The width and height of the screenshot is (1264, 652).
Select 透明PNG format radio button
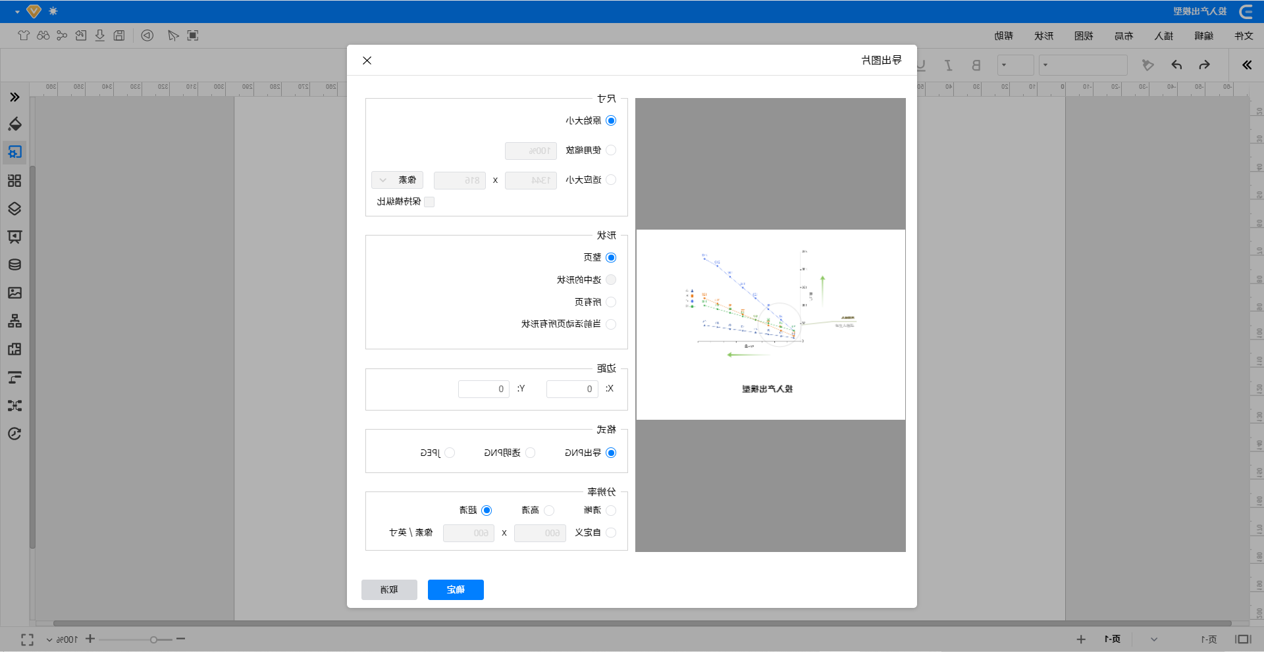click(531, 453)
